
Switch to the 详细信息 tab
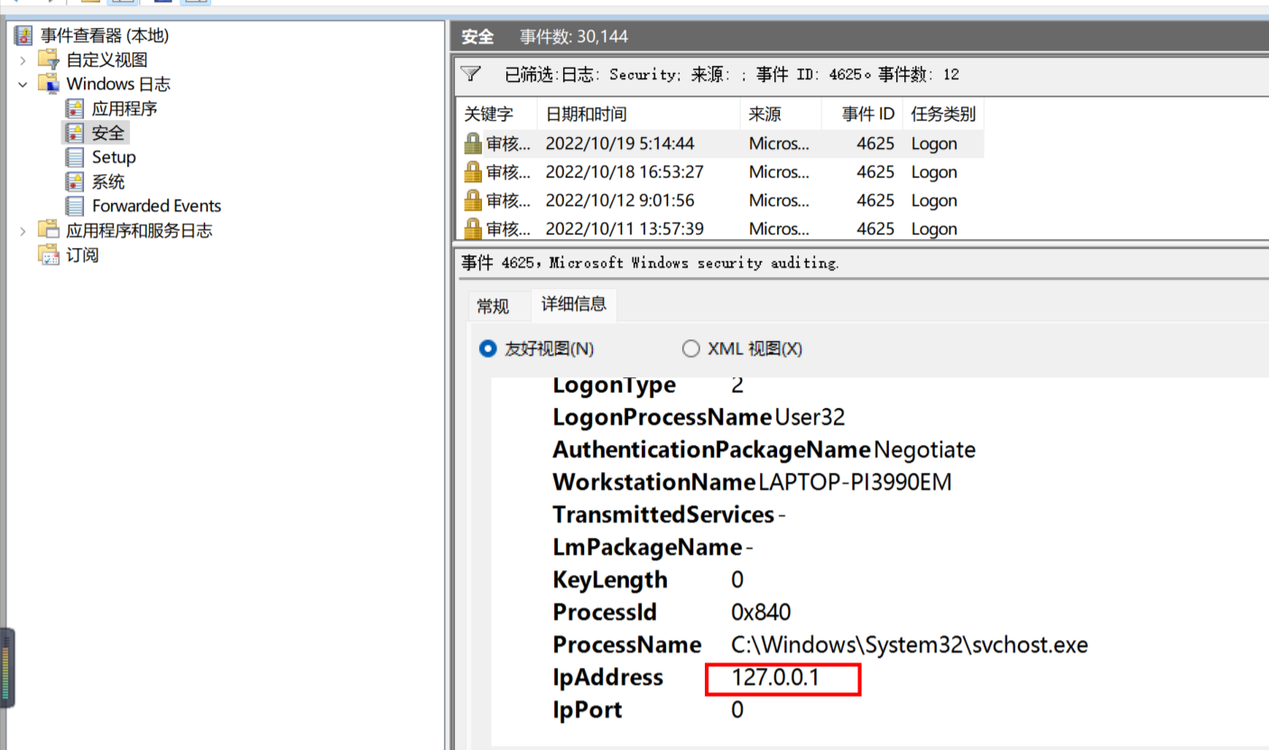coord(573,304)
